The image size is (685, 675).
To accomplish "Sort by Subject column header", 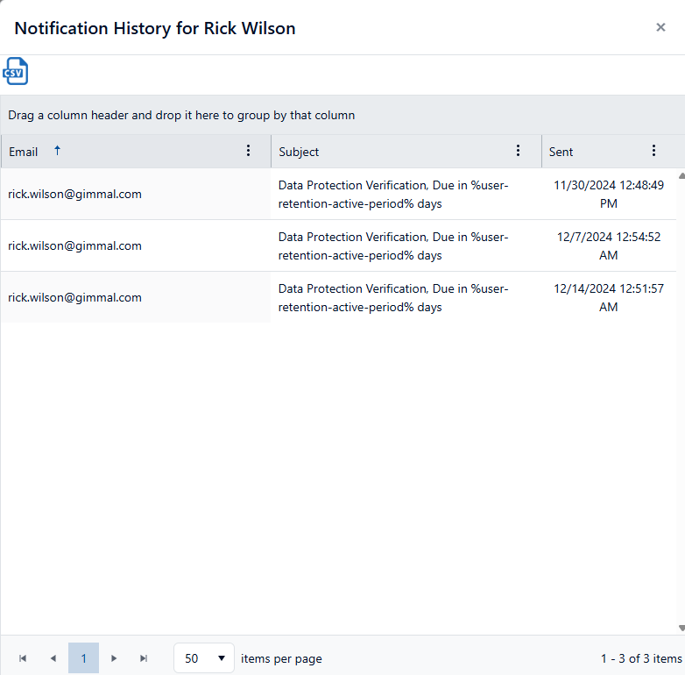I will (x=299, y=152).
